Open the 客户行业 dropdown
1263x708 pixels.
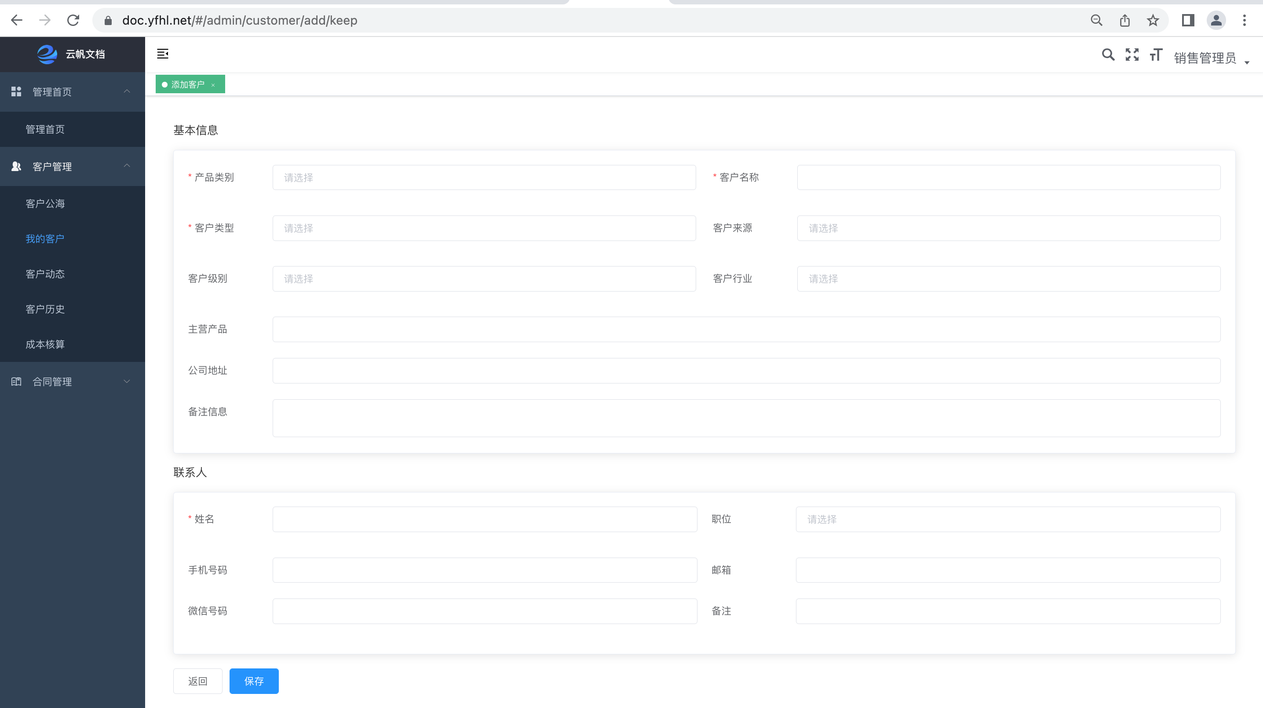coord(1008,278)
